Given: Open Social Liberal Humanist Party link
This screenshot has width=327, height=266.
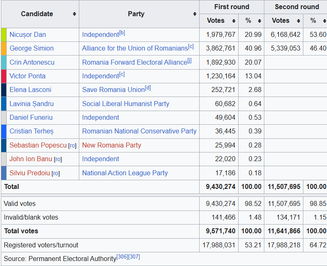Looking at the screenshot, I should tap(125, 104).
